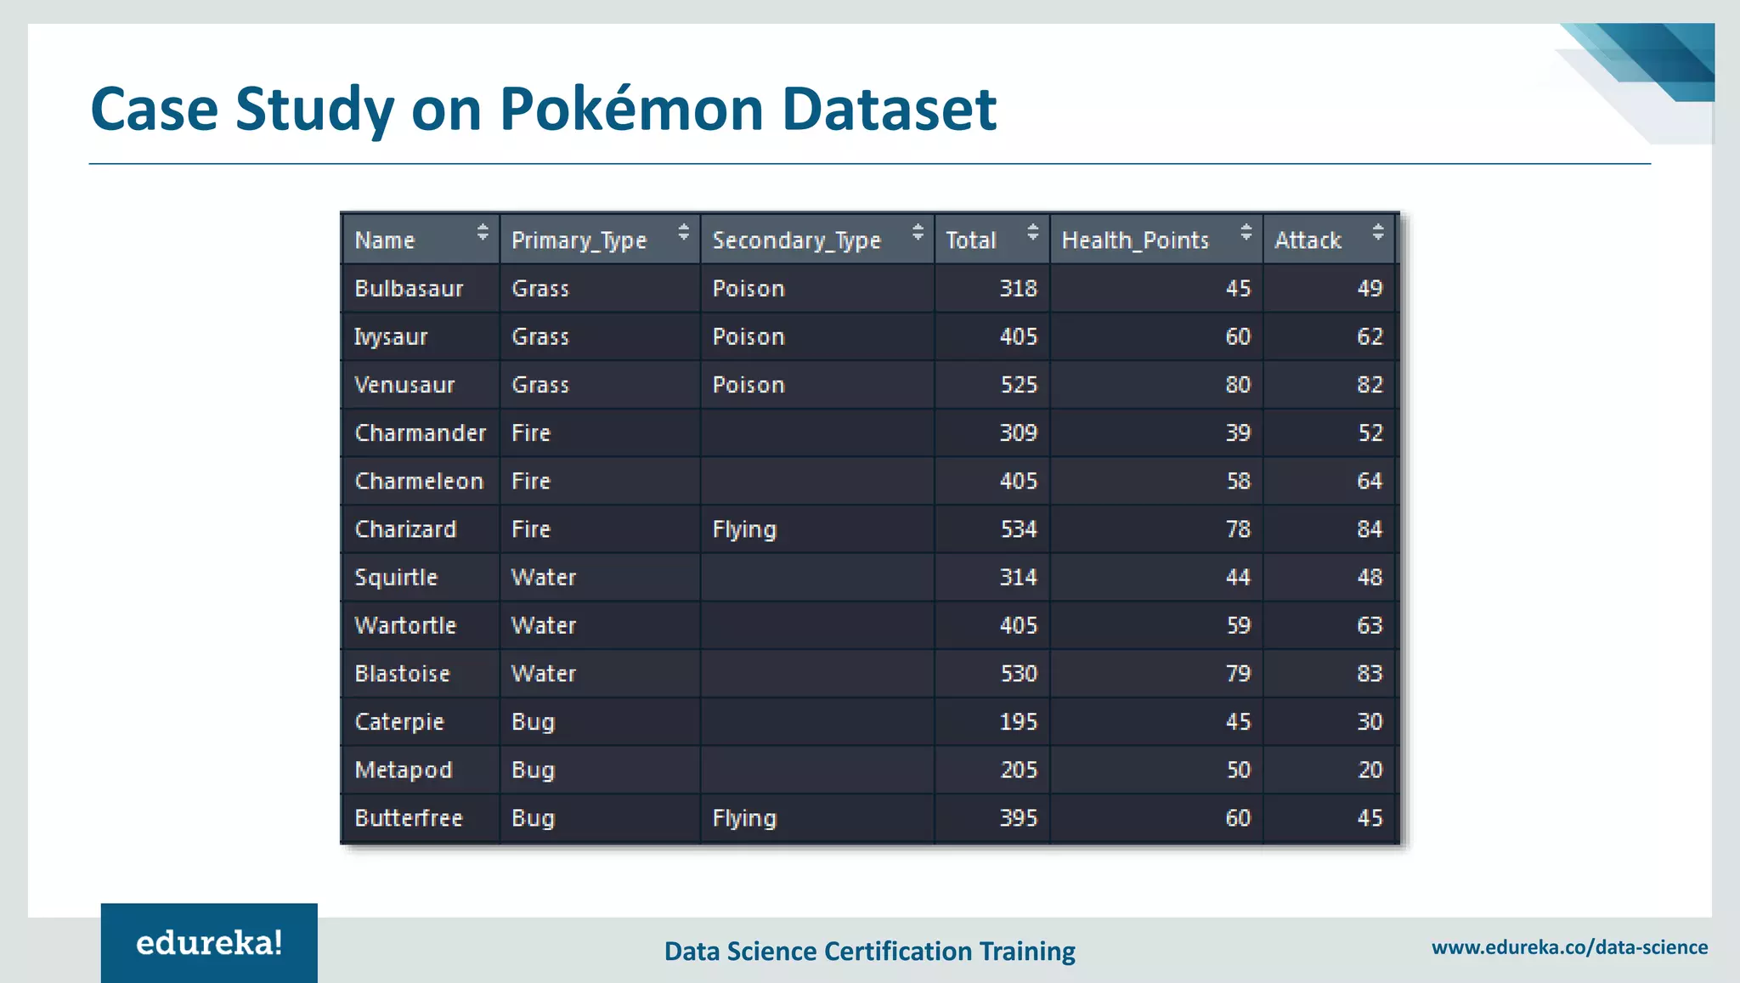Click the Primary_Type header label
The height and width of the screenshot is (983, 1740).
[x=579, y=241]
